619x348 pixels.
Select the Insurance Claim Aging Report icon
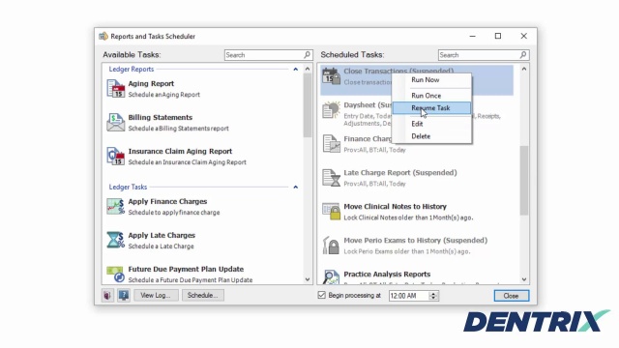coord(115,157)
